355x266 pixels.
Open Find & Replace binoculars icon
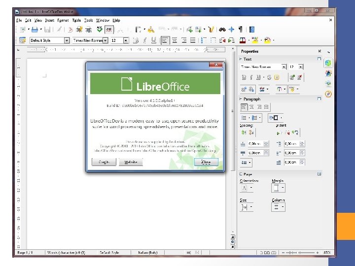222,30
